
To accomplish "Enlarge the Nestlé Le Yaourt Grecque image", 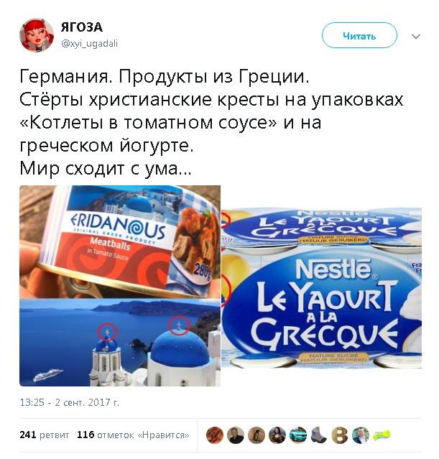I will pos(322,288).
